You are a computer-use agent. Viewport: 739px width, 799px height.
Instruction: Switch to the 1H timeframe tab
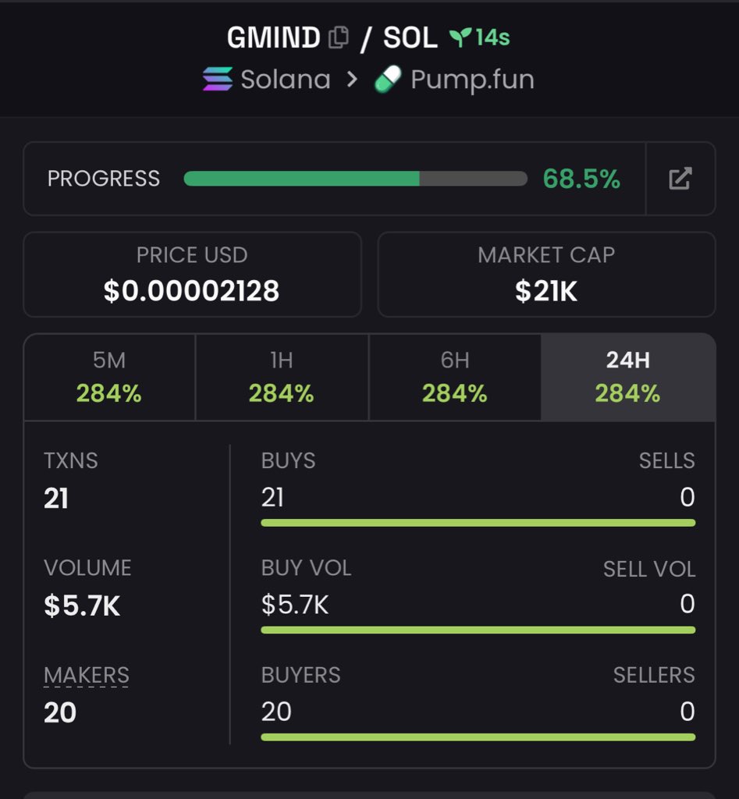coord(282,377)
